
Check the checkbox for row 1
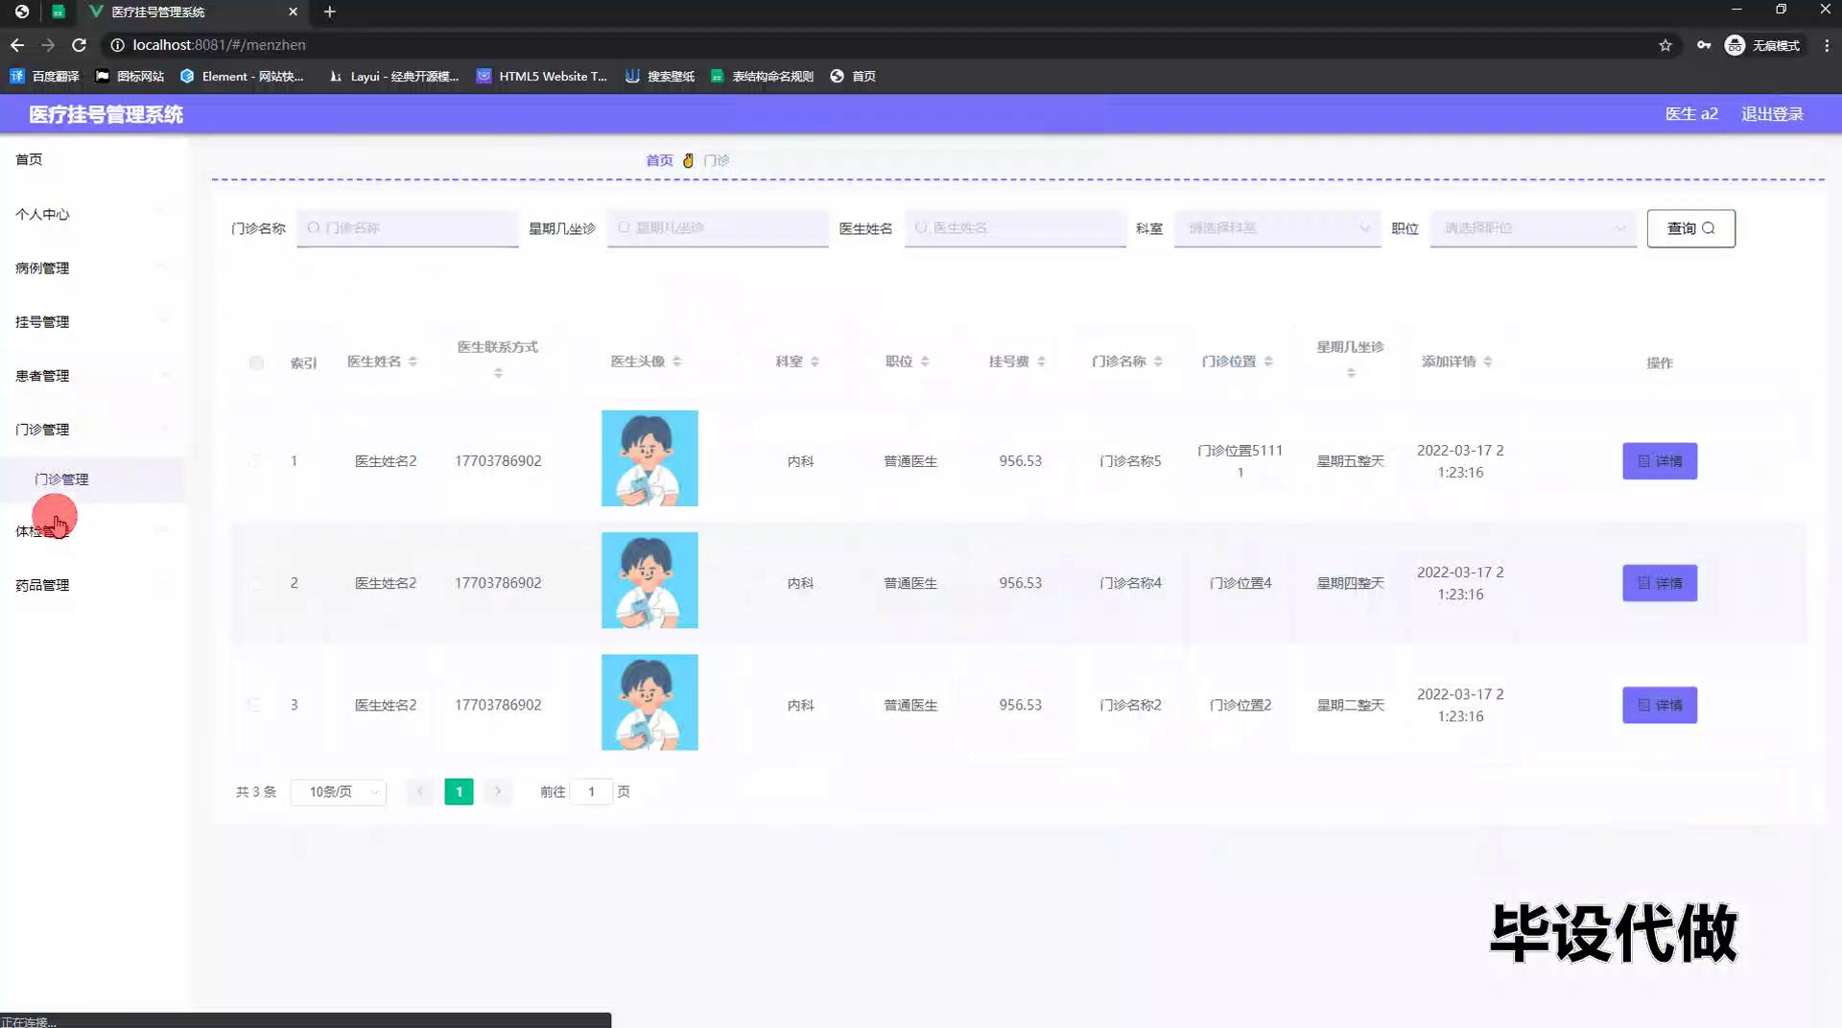[x=255, y=461]
